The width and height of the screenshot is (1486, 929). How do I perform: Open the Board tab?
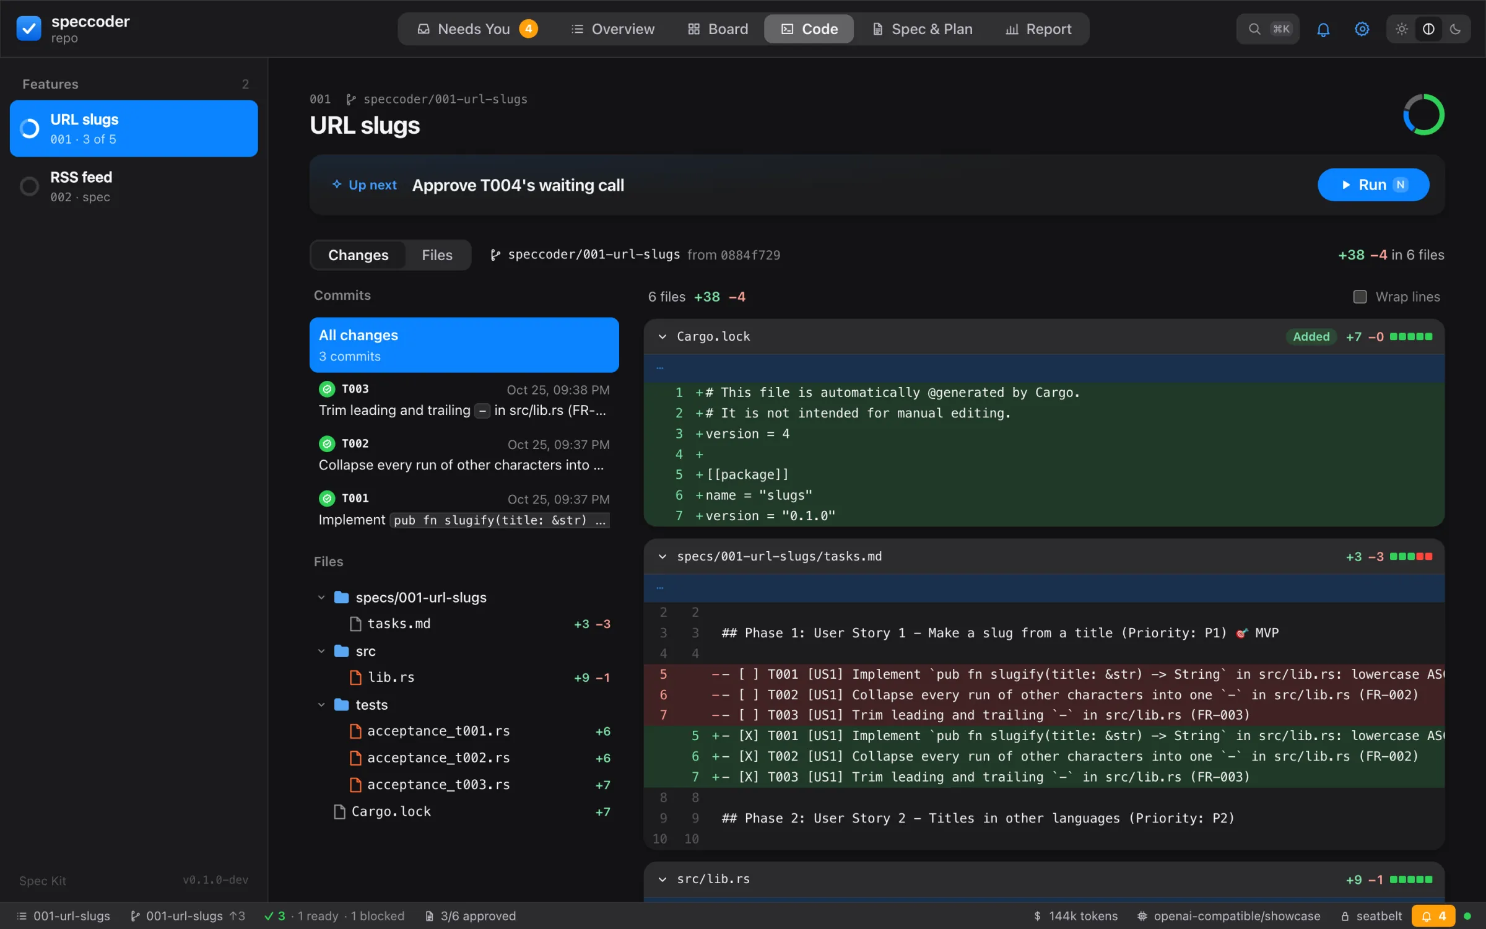[718, 29]
